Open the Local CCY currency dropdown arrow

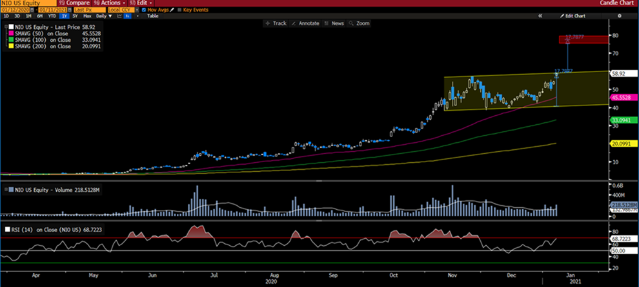point(137,10)
